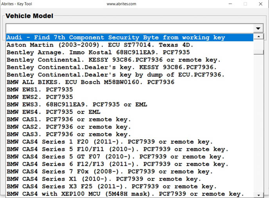The height and width of the screenshot is (198, 269).
Task: Select BMW CAS4 Series 1 F20 entry
Action: [x=109, y=141]
